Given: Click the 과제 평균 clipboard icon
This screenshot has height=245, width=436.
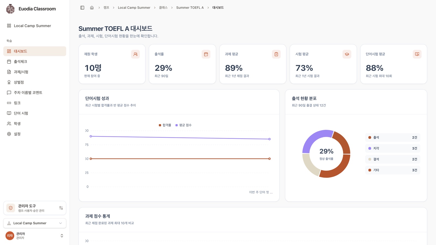Looking at the screenshot, I should [276, 54].
